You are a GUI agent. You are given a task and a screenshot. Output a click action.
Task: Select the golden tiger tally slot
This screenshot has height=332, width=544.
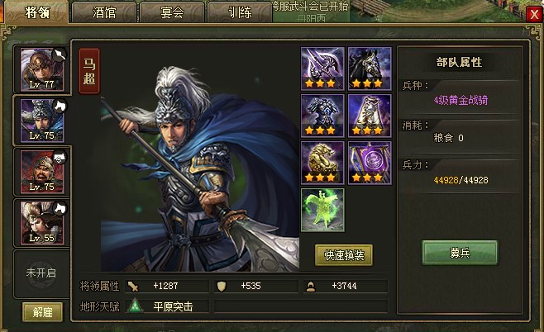[x=322, y=163]
